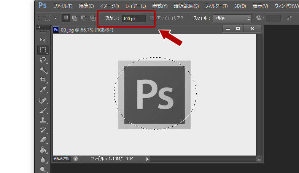Click the 幅 width input field
Viewport: 299px width, 173px height.
[x=273, y=18]
